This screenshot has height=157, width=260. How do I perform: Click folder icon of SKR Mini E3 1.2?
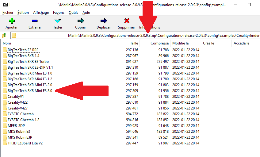tap(5, 79)
